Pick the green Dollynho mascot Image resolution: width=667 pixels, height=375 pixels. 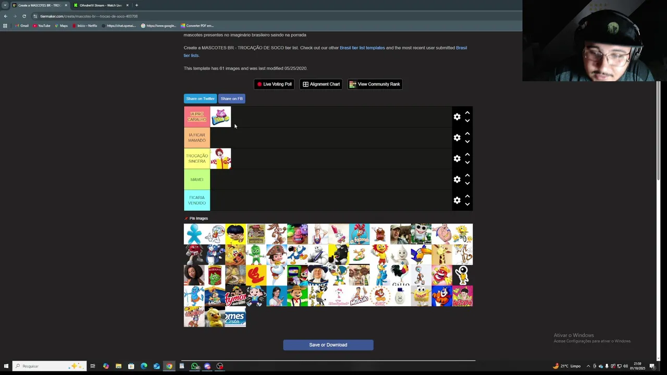(256, 255)
